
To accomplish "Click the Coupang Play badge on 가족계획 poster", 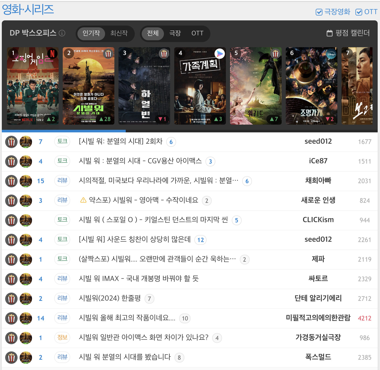I will [x=220, y=53].
